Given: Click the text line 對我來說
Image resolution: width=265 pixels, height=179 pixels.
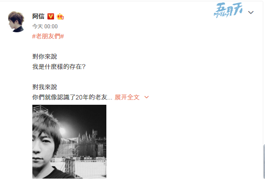Looking at the screenshot, I should [45, 87].
